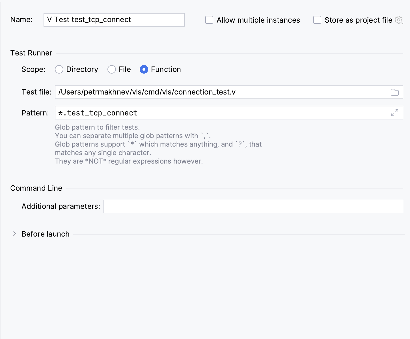Screen dimensions: 410x339
Task: Expand the Pattern field into a larger editor
Action: coord(395,113)
